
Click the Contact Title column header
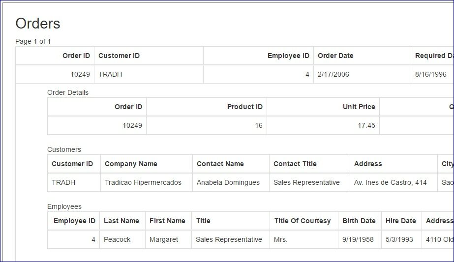tap(295, 164)
